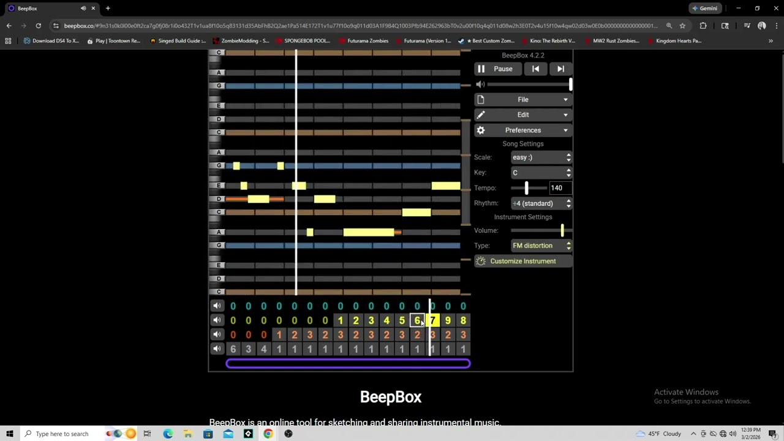Open SPONGEBOB POOL bookmark
The height and width of the screenshot is (441, 784).
click(303, 41)
